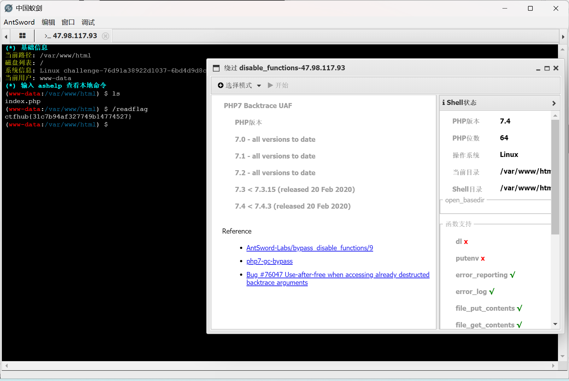Click the open_basedir field box
Viewport: 569px width, 381px height.
pos(496,207)
